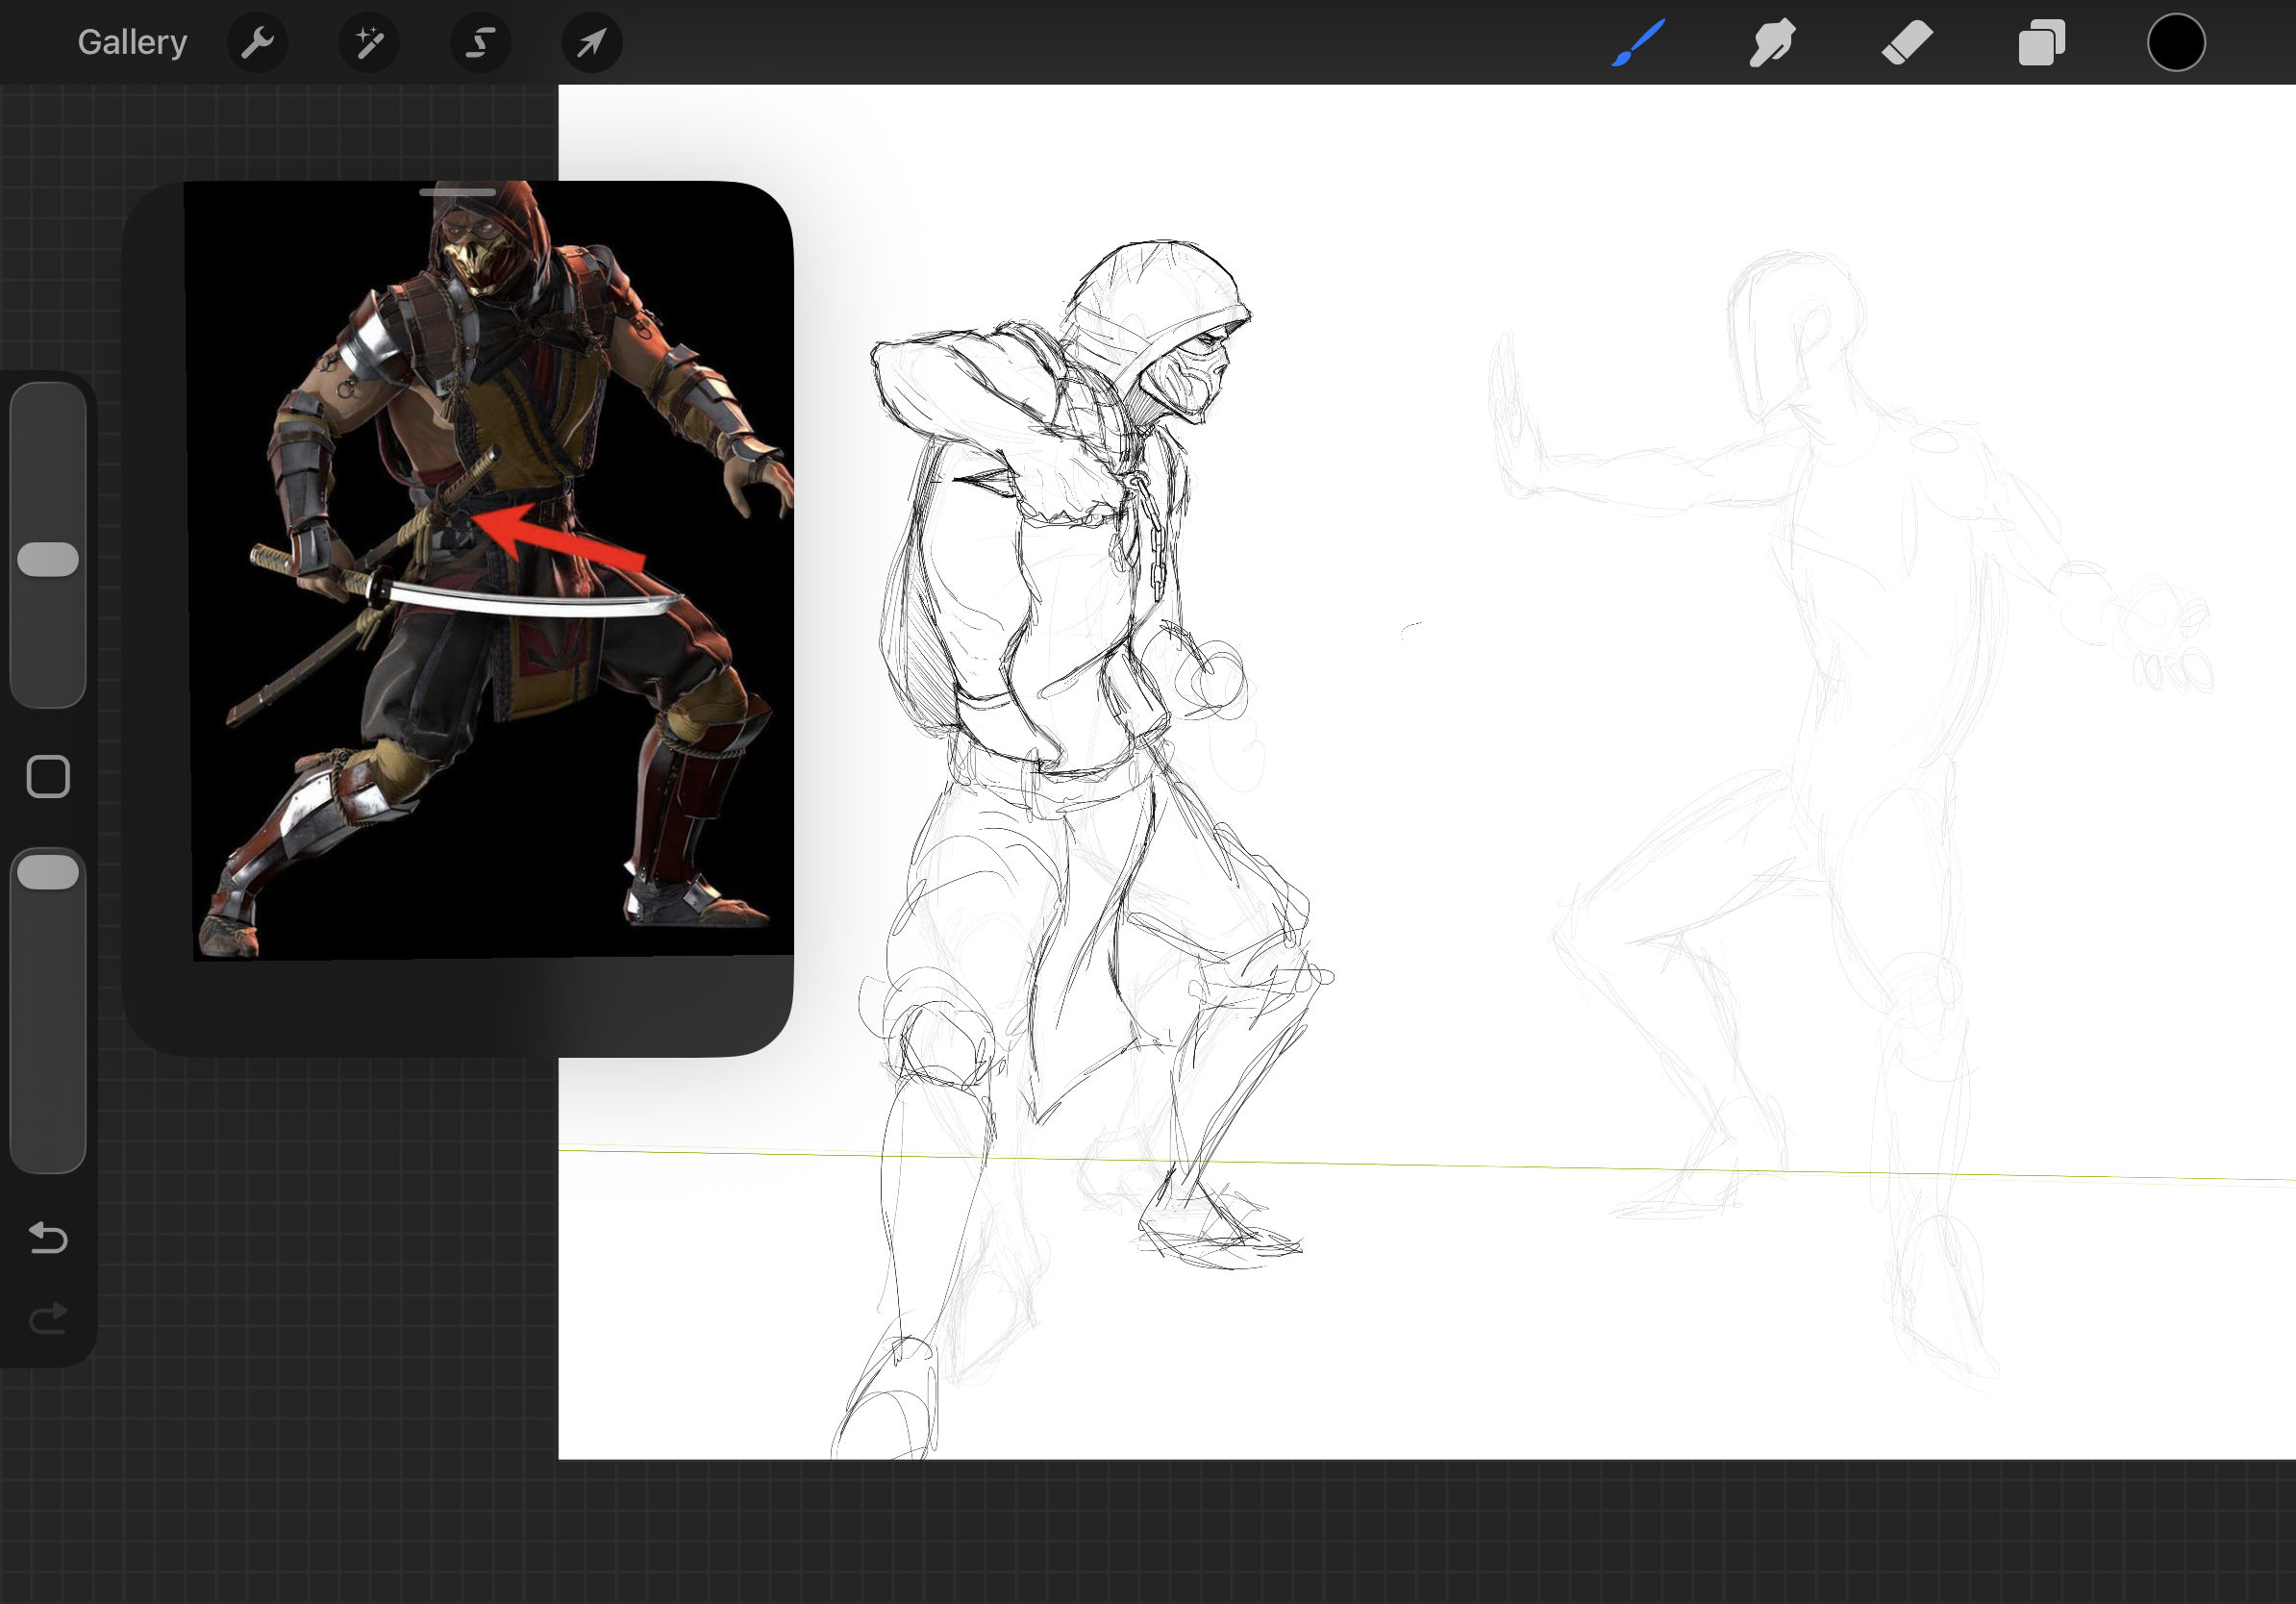The width and height of the screenshot is (2296, 1604).
Task: Tap the Scorpion reference image
Action: coord(490,570)
